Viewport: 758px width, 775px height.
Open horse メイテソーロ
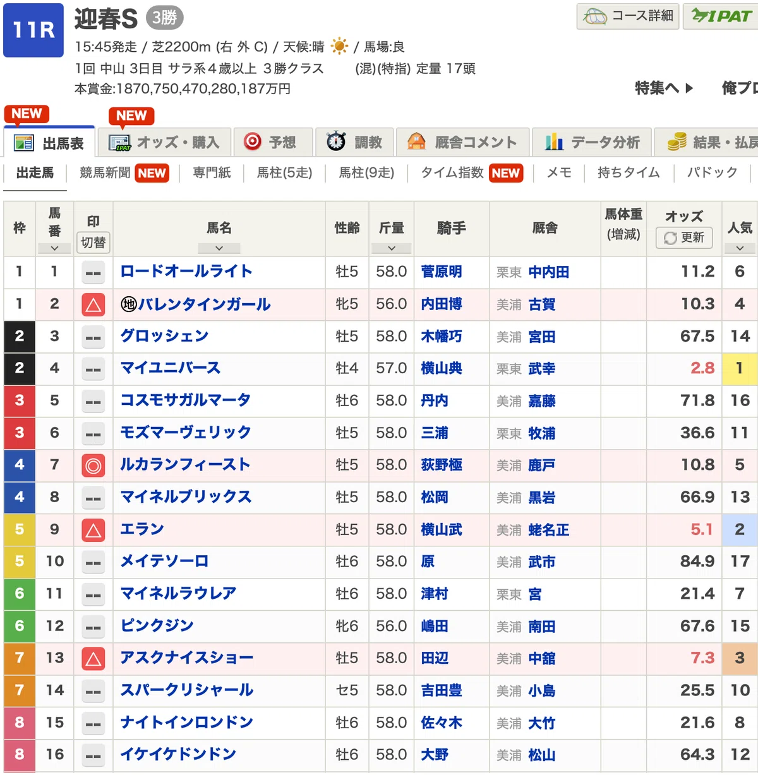pyautogui.click(x=164, y=561)
